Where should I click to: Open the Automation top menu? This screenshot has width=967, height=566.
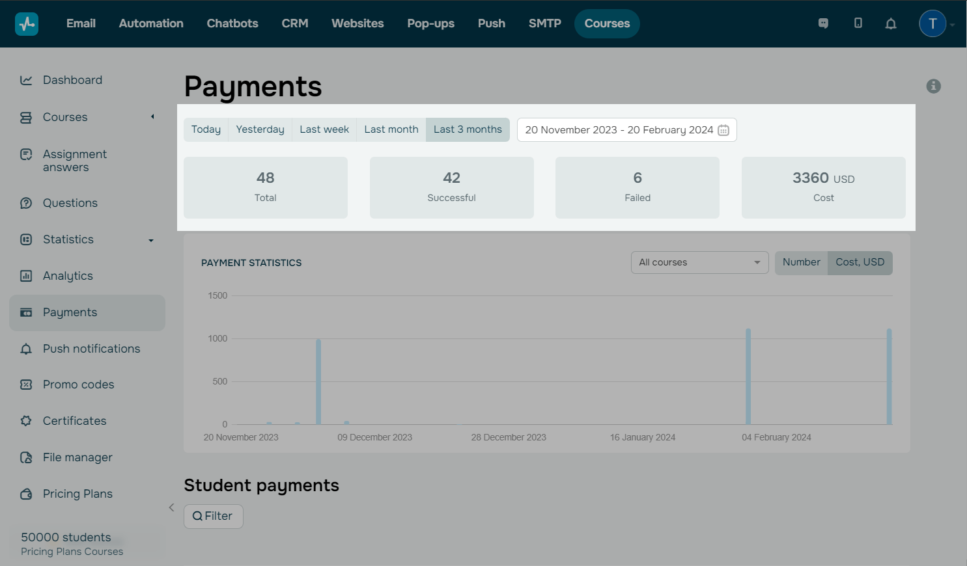pos(151,23)
